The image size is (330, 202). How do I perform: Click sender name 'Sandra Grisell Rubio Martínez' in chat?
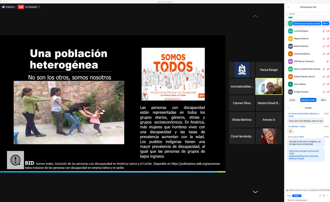(x=304, y=114)
